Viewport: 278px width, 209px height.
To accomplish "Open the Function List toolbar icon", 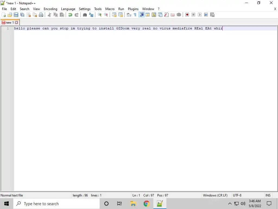I will point(166,15).
